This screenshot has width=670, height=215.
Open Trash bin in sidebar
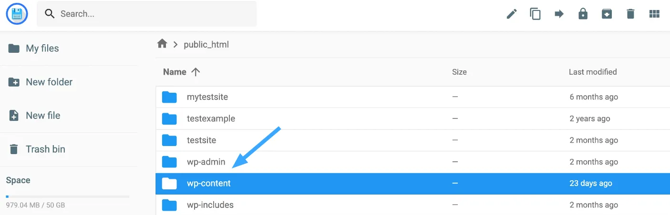coord(69,149)
